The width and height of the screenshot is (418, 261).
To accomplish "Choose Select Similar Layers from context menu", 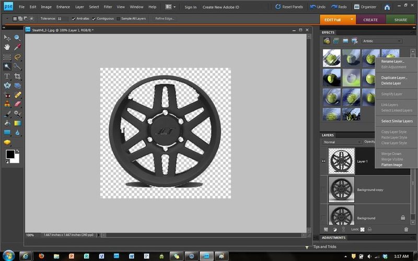I will point(397,121).
